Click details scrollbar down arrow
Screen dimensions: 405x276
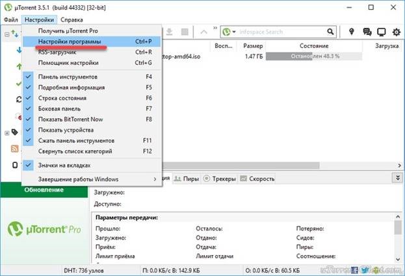398,260
